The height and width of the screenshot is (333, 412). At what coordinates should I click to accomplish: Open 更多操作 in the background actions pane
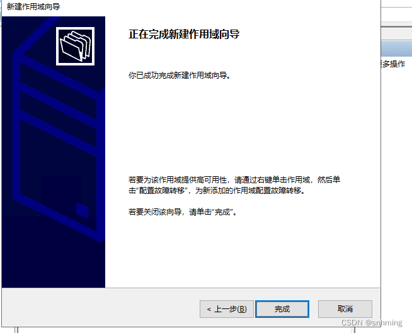pyautogui.click(x=394, y=64)
